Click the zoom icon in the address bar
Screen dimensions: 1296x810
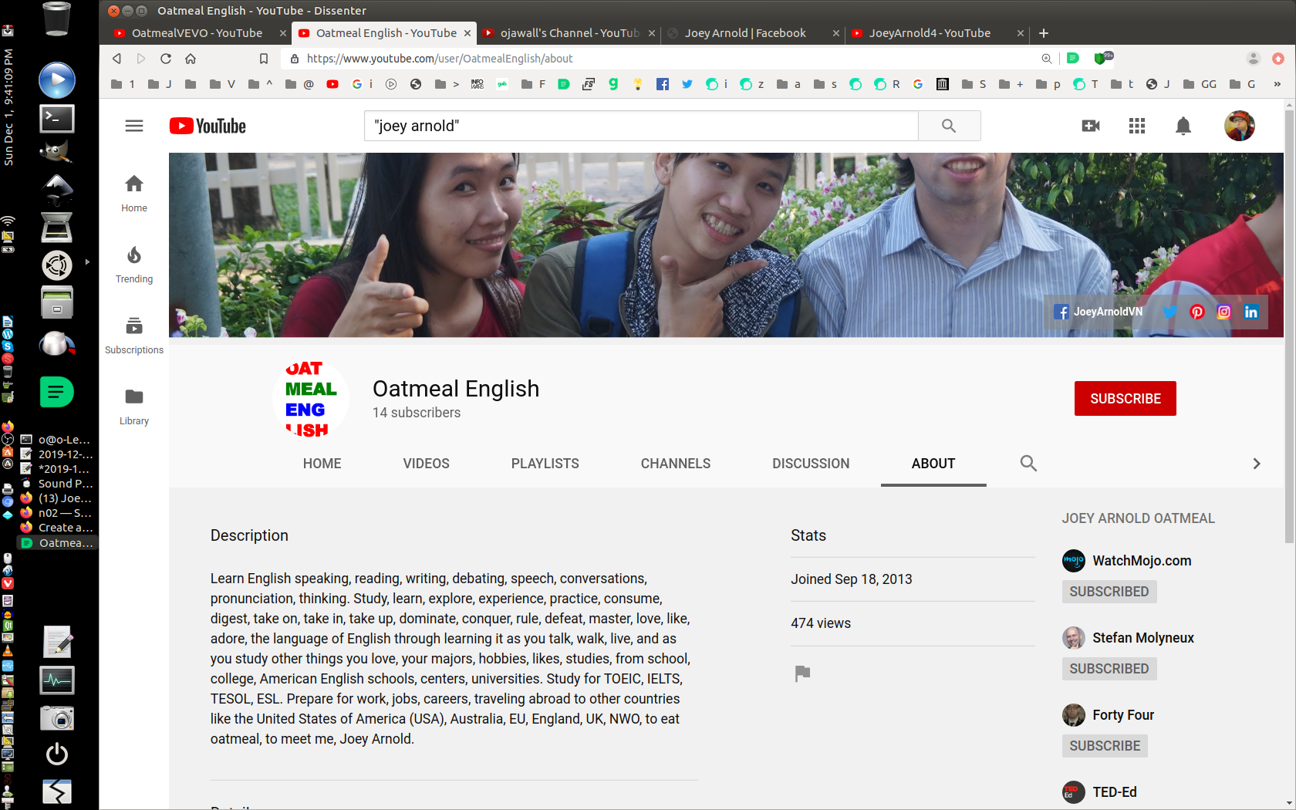point(1047,59)
